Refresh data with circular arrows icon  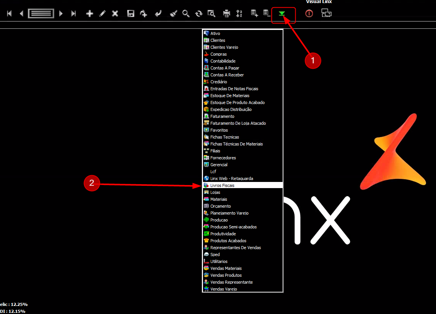coord(198,13)
